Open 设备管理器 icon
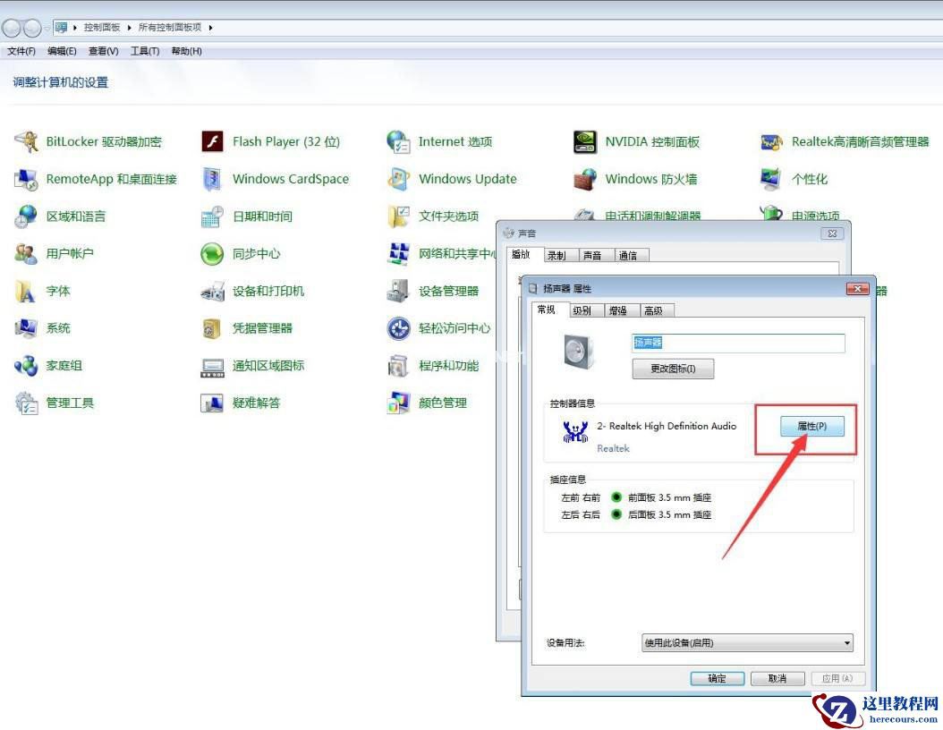The width and height of the screenshot is (943, 730). (398, 291)
